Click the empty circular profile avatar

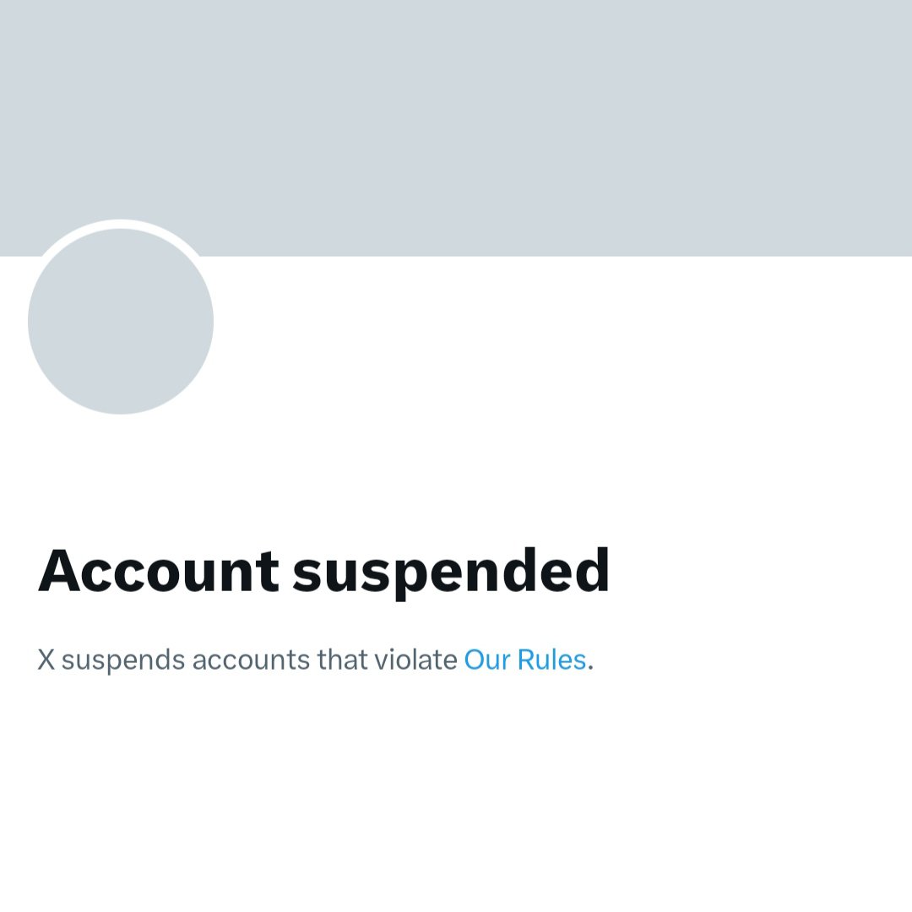(121, 321)
